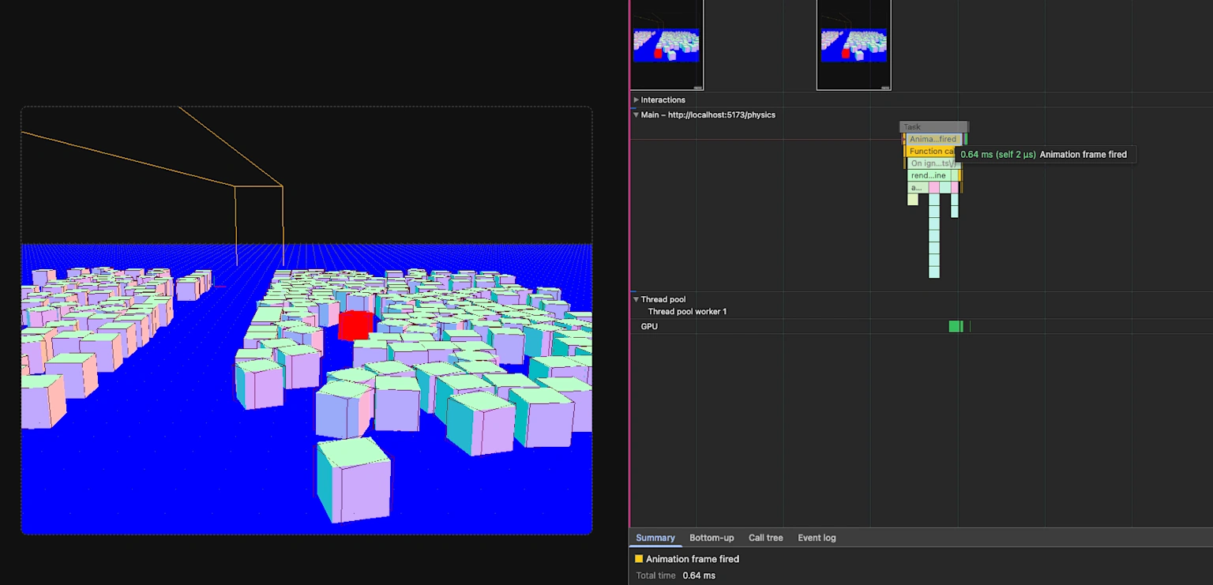Screen dimensions: 1213x585
Task: Select the Summary tab
Action: (655, 538)
